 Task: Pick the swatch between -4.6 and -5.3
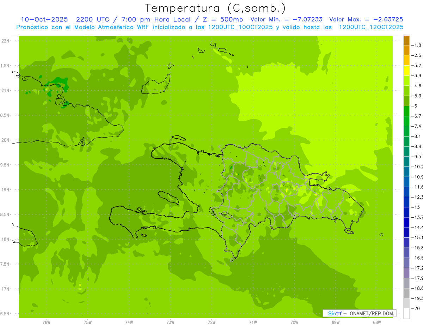tap(406, 91)
